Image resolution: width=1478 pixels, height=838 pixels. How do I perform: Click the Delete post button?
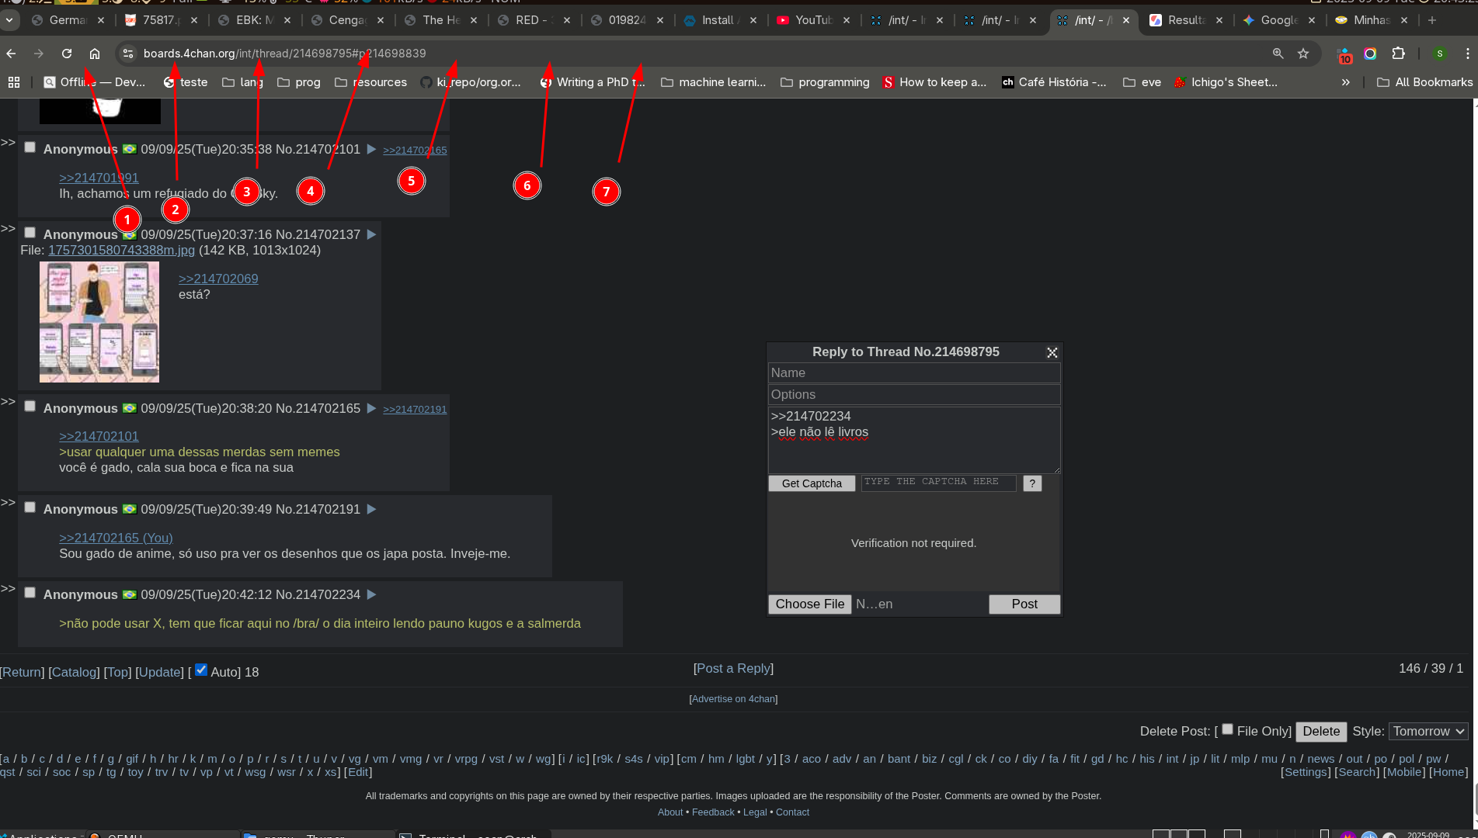[1321, 732]
